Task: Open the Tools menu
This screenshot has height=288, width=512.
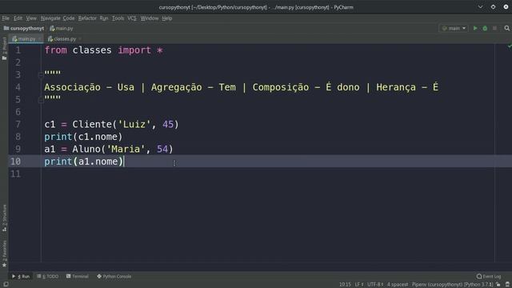Action: click(x=118, y=18)
